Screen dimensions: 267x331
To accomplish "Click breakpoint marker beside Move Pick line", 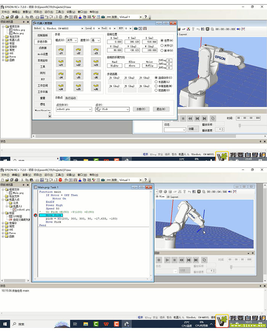I will [35, 215].
